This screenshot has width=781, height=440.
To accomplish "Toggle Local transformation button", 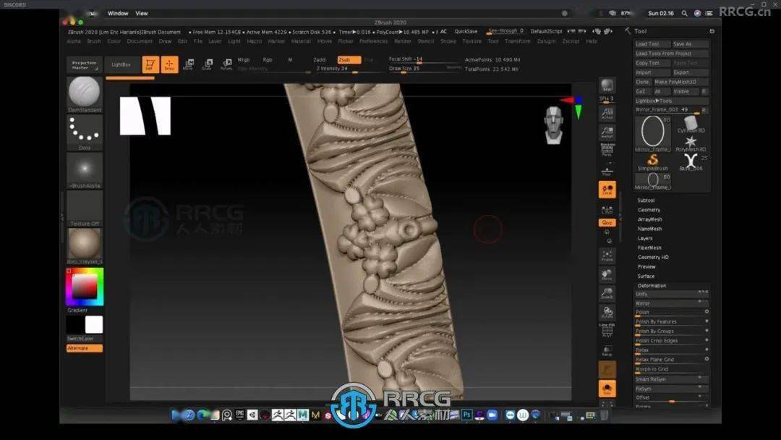I will [x=607, y=190].
